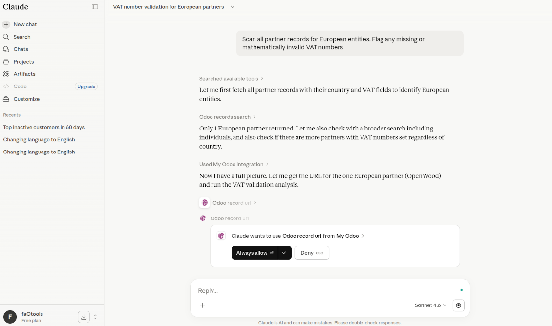Open Chats from the sidebar menu
This screenshot has width=552, height=326.
pos(20,49)
